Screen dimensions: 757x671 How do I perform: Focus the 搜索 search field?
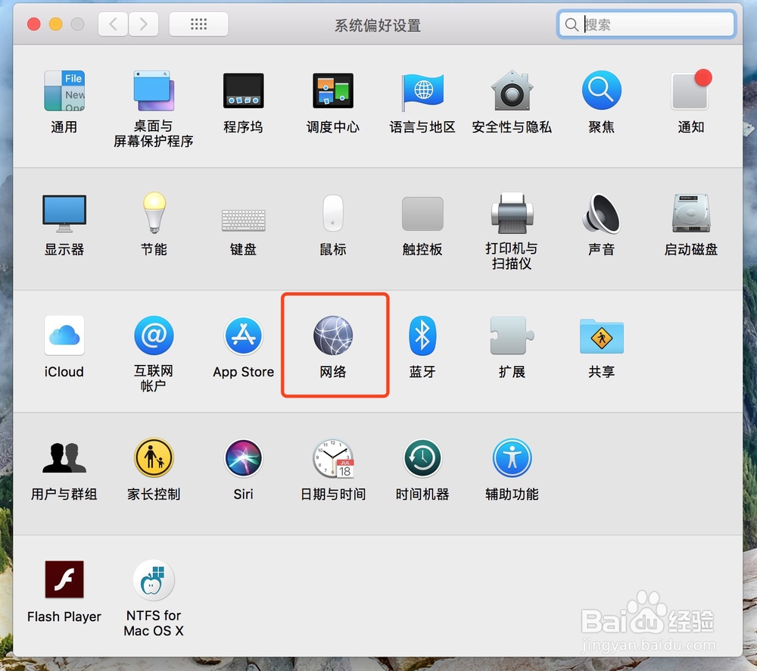[647, 24]
